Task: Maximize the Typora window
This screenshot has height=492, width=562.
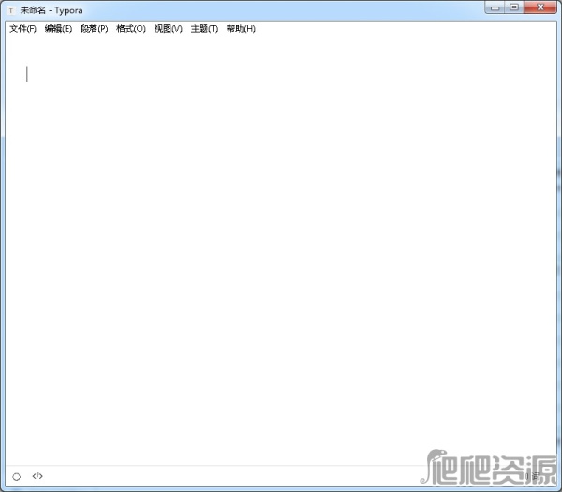Action: (514, 7)
